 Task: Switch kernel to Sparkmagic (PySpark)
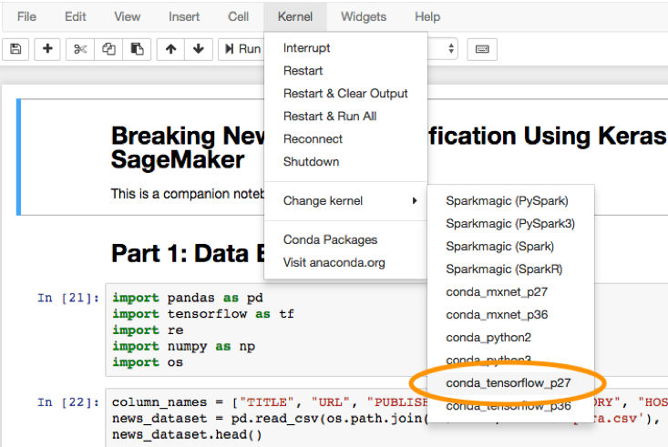(x=511, y=200)
